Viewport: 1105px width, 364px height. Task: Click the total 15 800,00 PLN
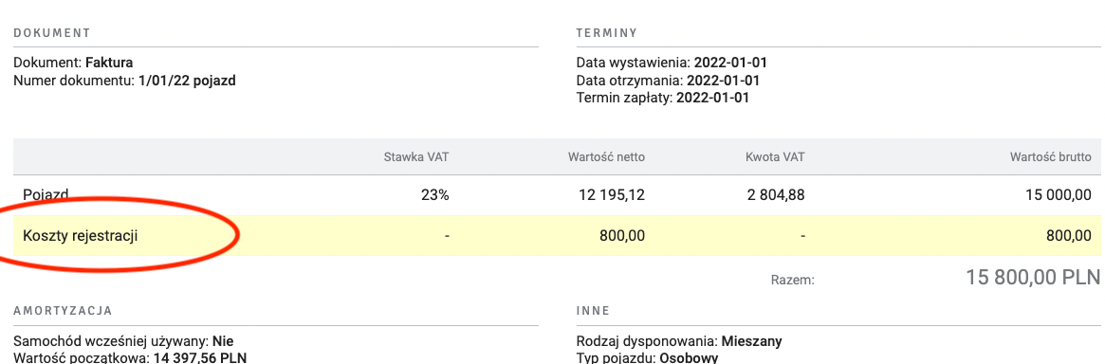pos(1032,278)
